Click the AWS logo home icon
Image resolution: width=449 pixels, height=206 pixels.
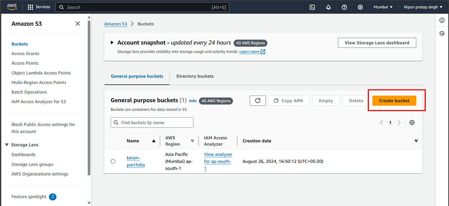(x=12, y=7)
